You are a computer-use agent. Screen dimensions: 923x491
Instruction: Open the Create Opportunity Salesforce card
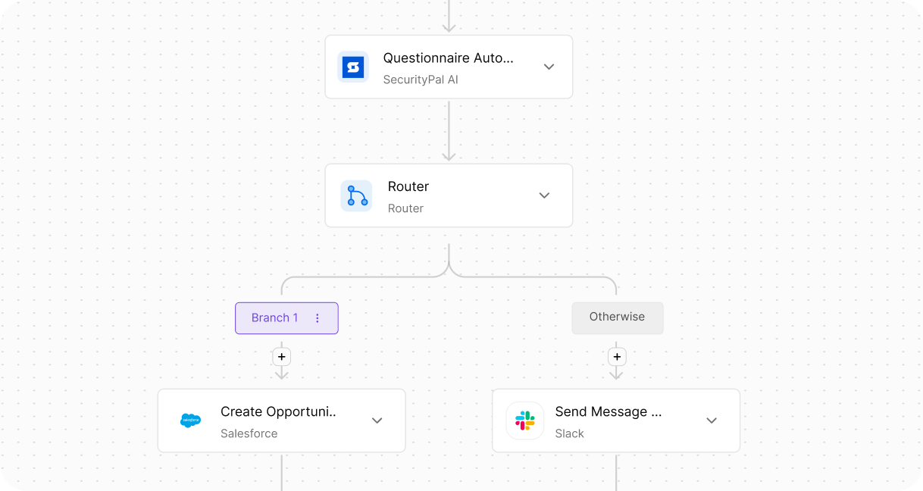tap(282, 421)
